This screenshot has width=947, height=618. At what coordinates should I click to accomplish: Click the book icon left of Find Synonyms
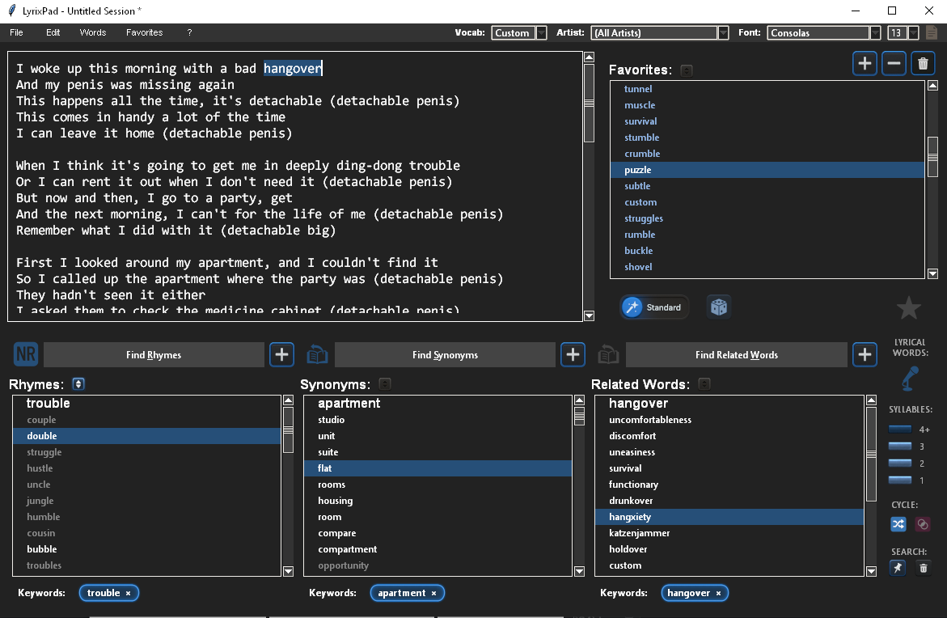point(317,354)
